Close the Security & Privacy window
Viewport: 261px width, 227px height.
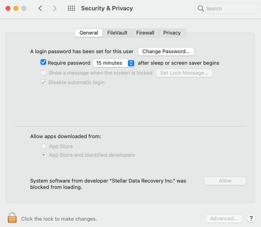pos(8,8)
